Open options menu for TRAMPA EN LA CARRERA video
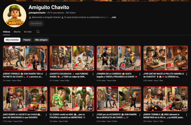The image size is (191, 125). pos(140,74)
